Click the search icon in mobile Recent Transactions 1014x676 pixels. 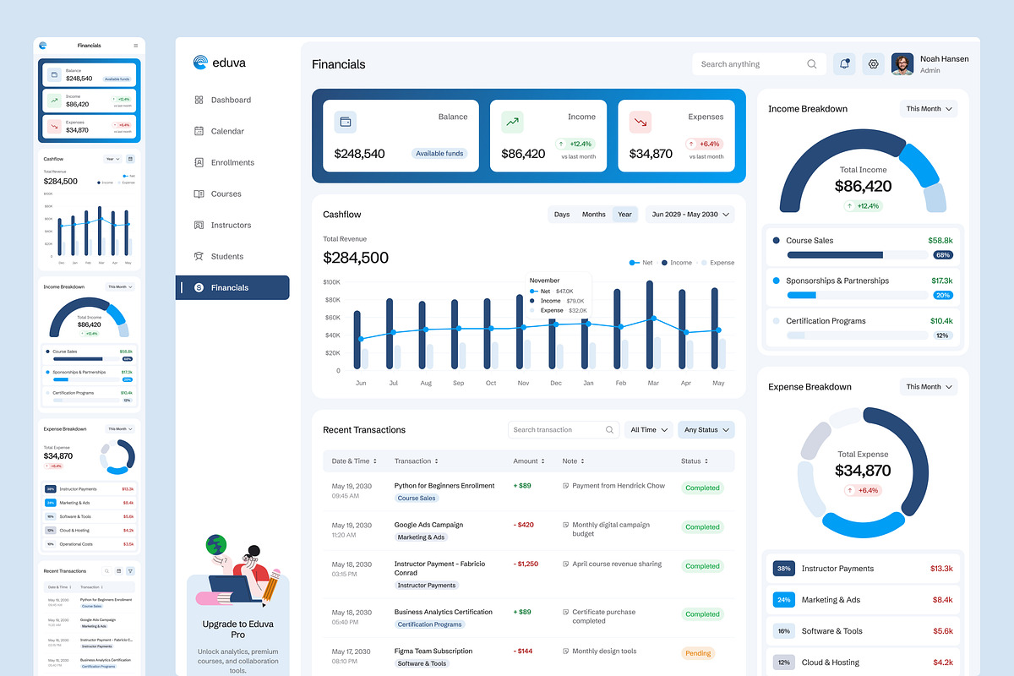click(106, 571)
